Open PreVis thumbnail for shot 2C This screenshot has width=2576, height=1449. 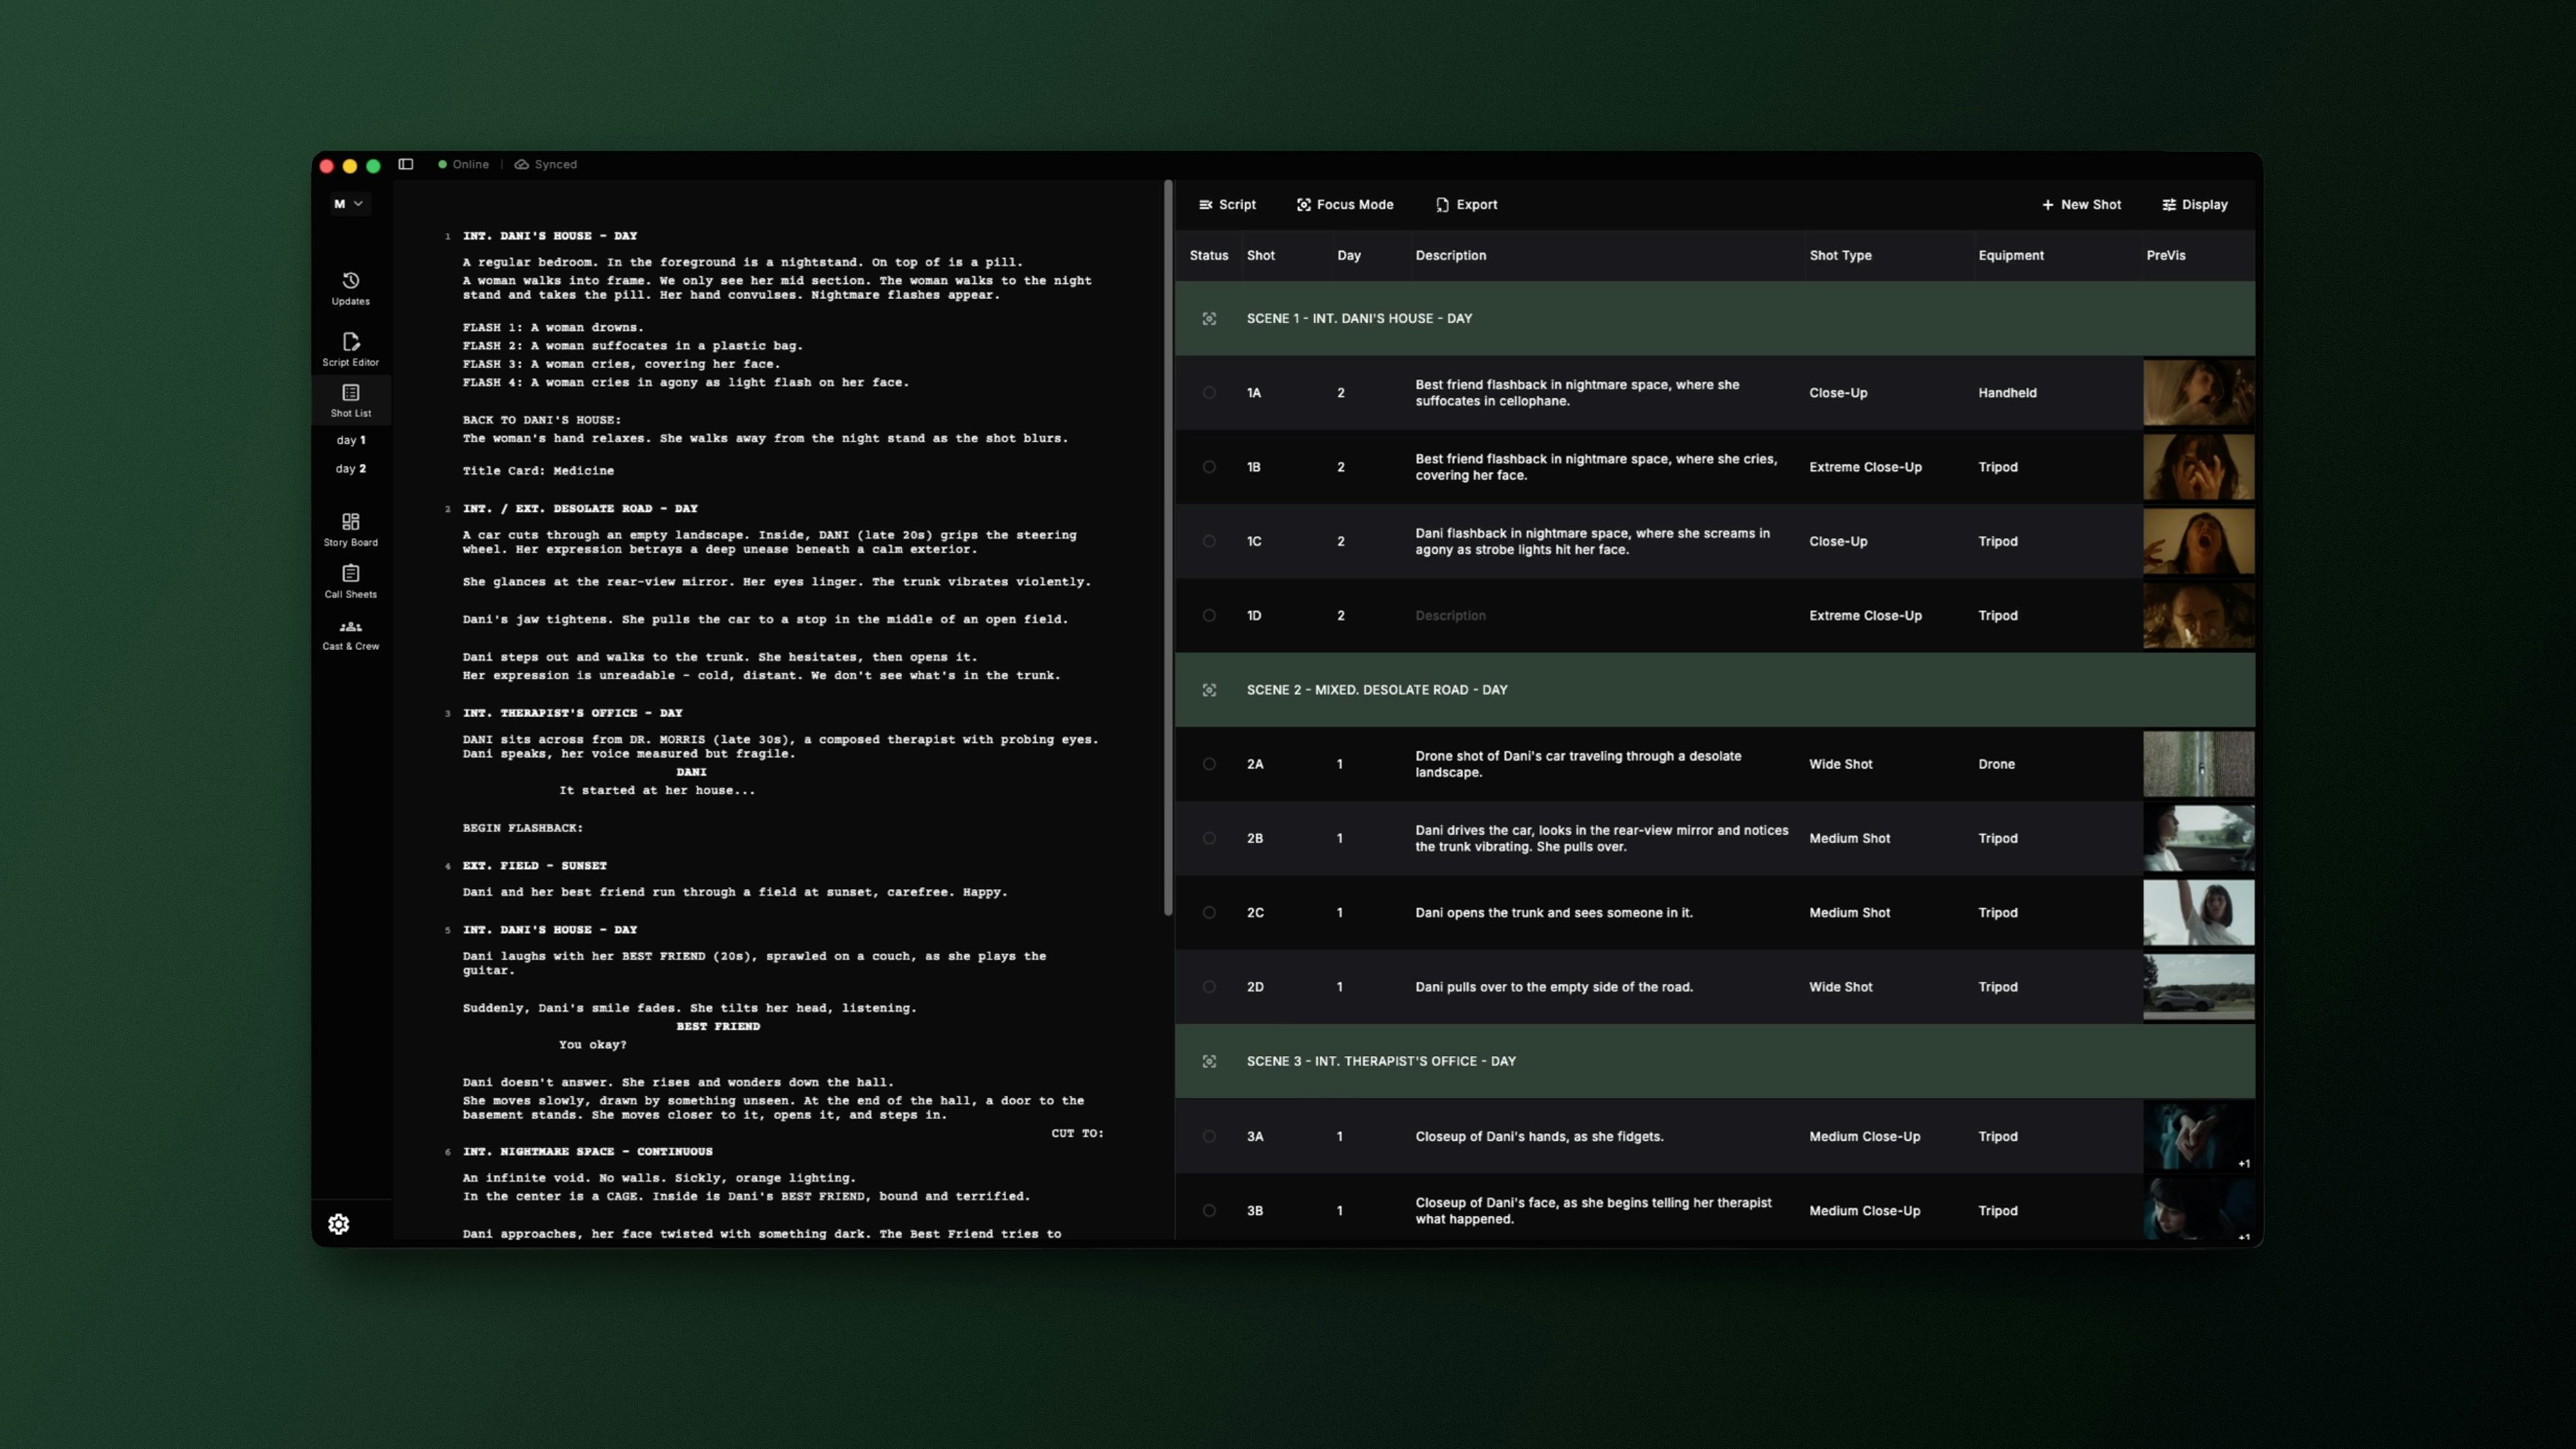(2198, 912)
